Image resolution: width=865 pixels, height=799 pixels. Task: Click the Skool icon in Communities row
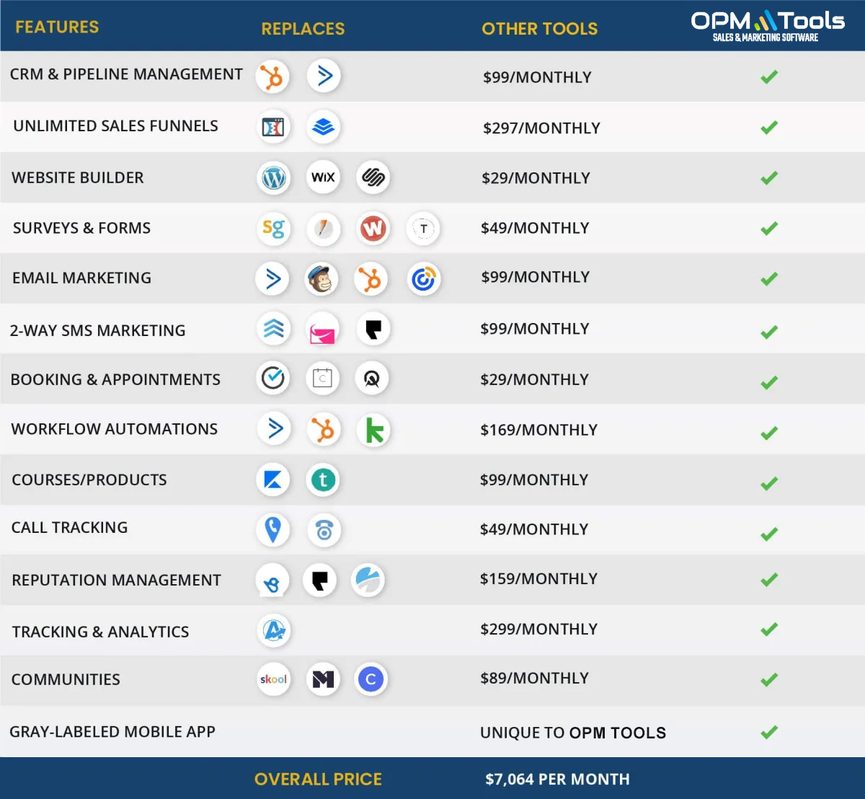pyautogui.click(x=274, y=679)
